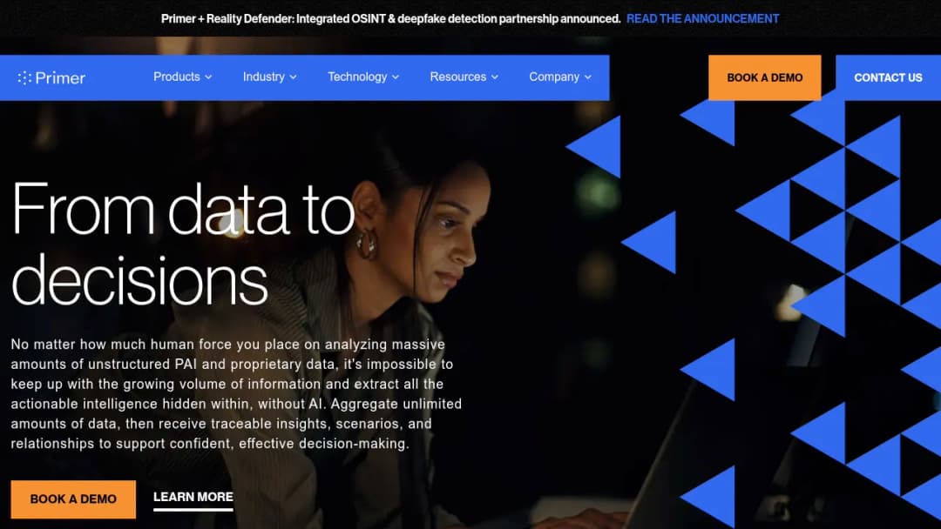Click the Contact Us button
This screenshot has height=529, width=941.
888,78
